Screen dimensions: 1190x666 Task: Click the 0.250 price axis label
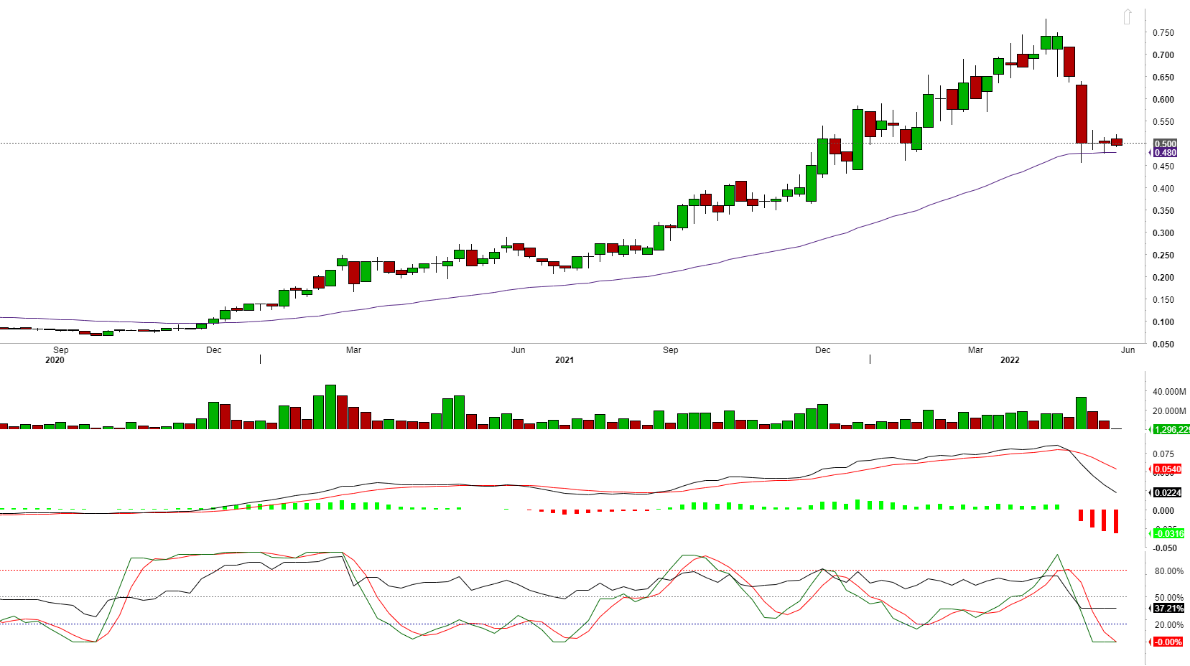pos(1163,255)
